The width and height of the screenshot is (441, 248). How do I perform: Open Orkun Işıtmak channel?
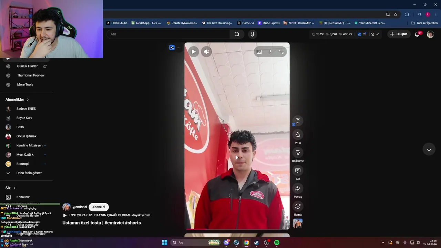pos(27,136)
